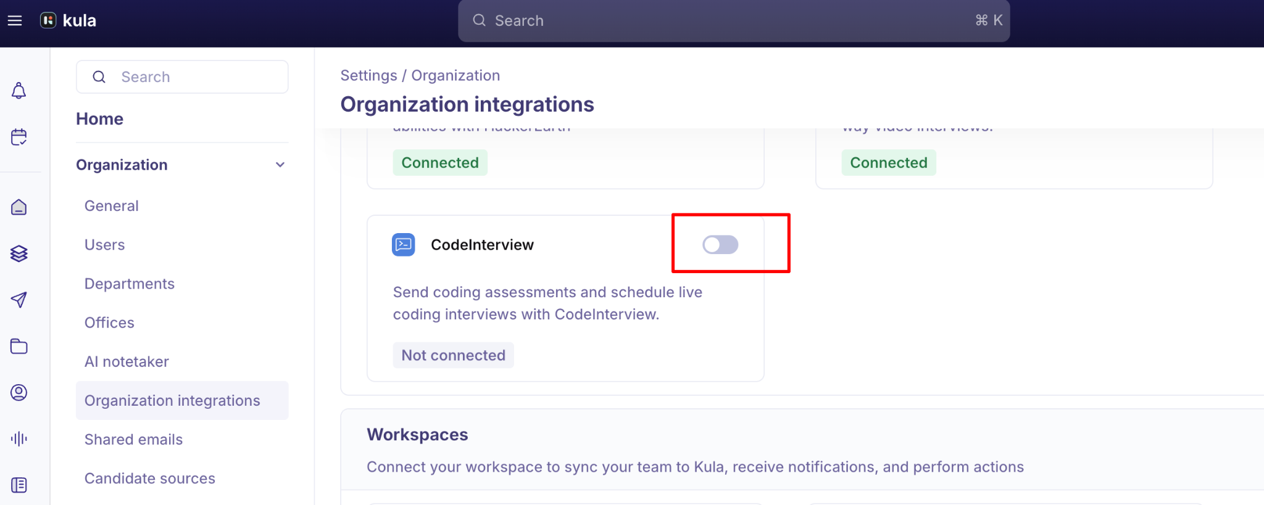Click the global search bar

coord(734,21)
